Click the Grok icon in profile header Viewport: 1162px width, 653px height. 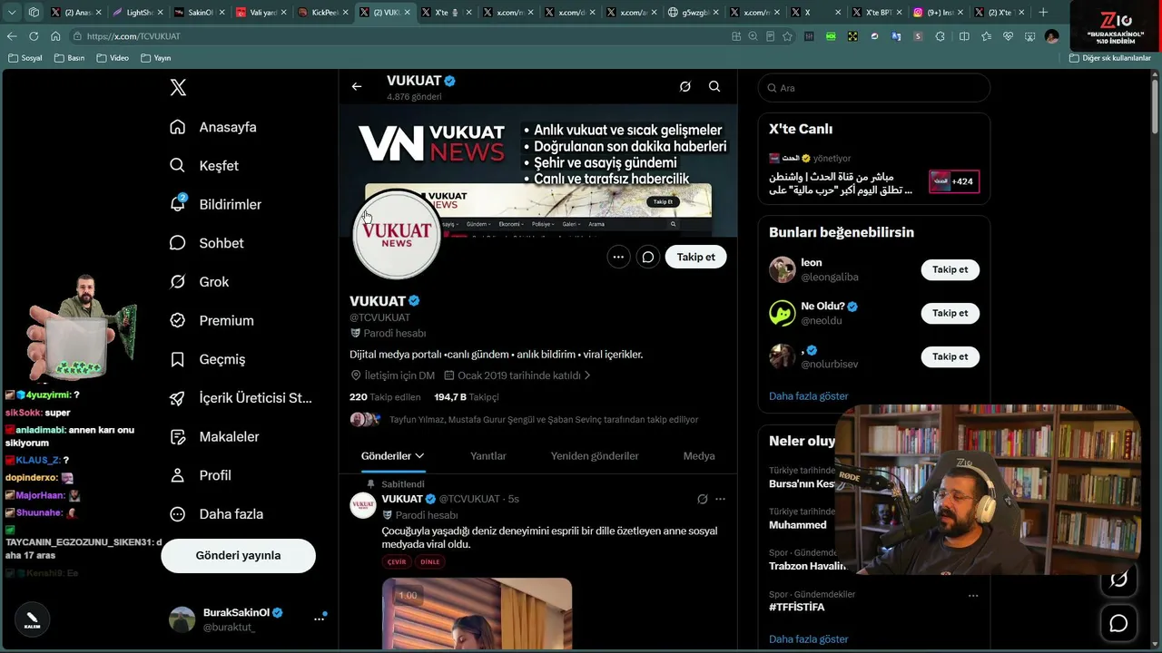pos(685,87)
